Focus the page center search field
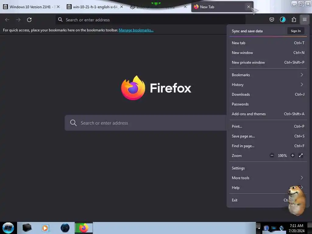This screenshot has width=312, height=234. 146,123
